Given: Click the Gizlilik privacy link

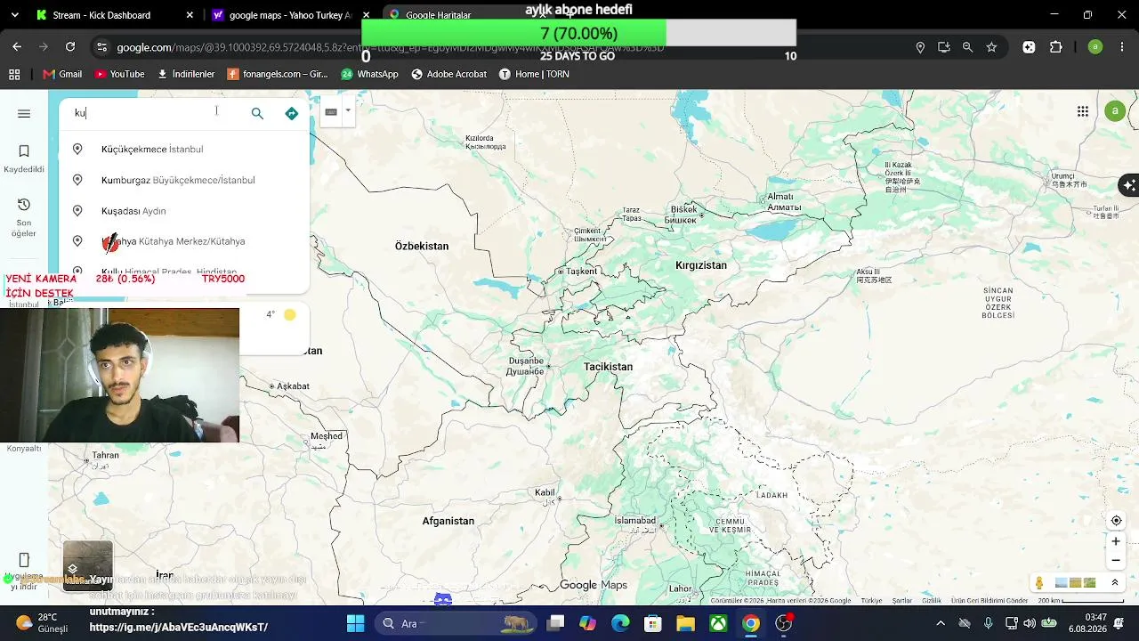Looking at the screenshot, I should [932, 601].
